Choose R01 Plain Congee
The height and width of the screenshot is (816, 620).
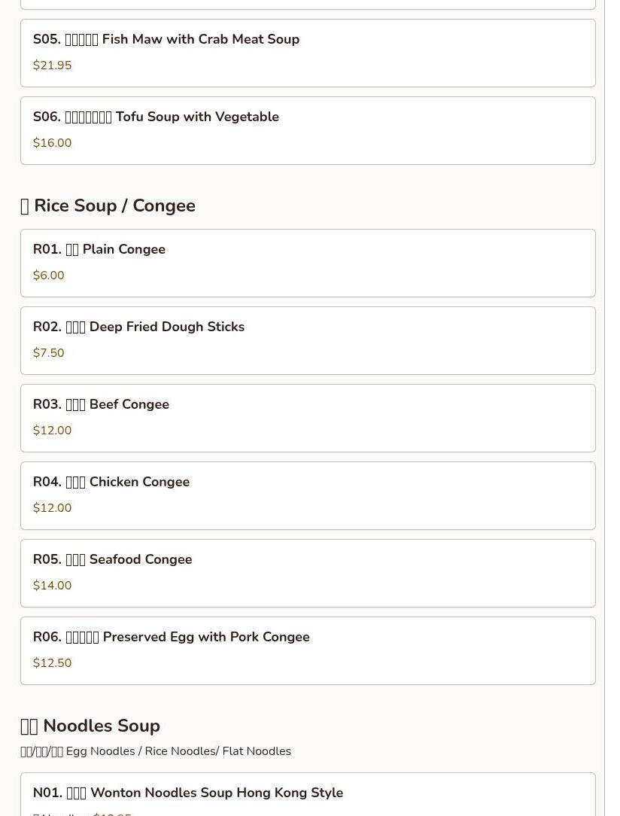coord(99,249)
